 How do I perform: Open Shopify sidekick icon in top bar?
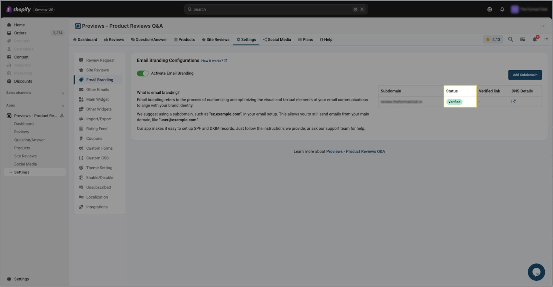(489, 9)
